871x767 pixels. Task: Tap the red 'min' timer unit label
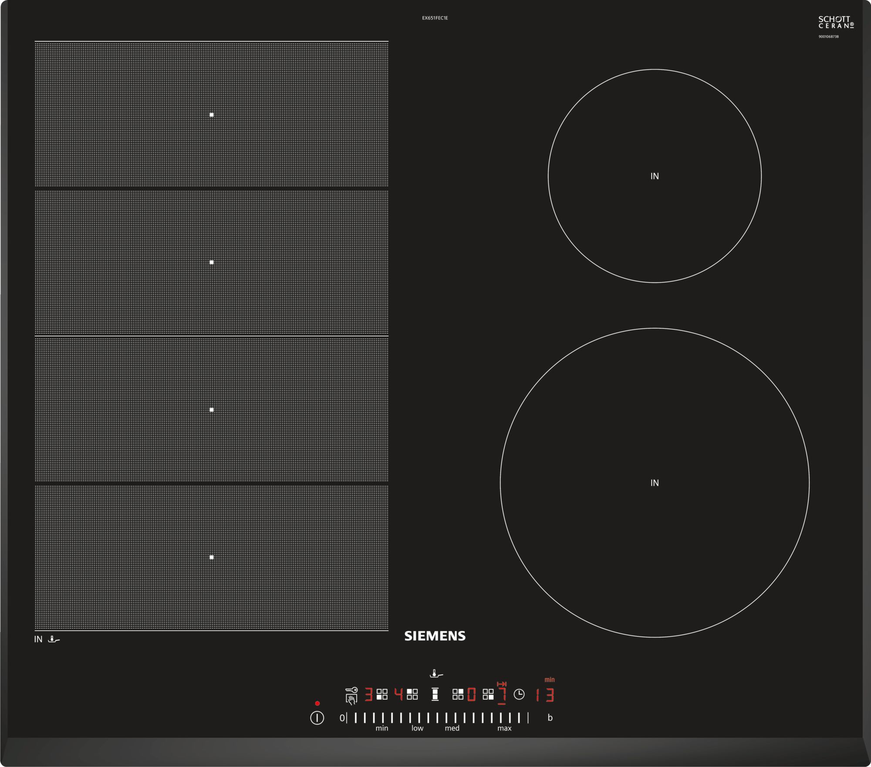coord(550,679)
